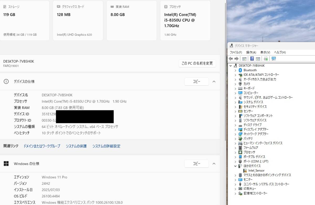Collapse the デバイスの仕様 section chevron
This screenshot has height=205, width=315.
pos(214,81)
